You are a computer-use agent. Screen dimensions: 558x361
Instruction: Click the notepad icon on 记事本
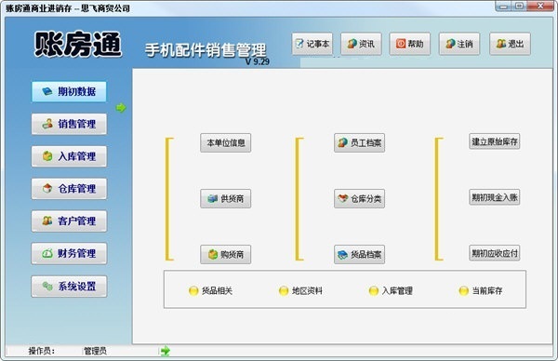299,44
